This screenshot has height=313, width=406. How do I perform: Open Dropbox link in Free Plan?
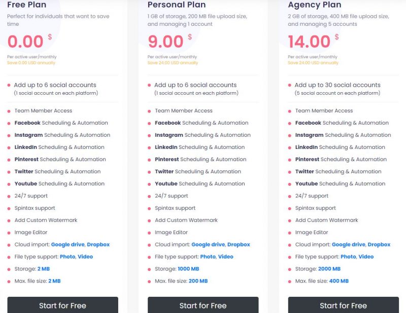point(98,244)
